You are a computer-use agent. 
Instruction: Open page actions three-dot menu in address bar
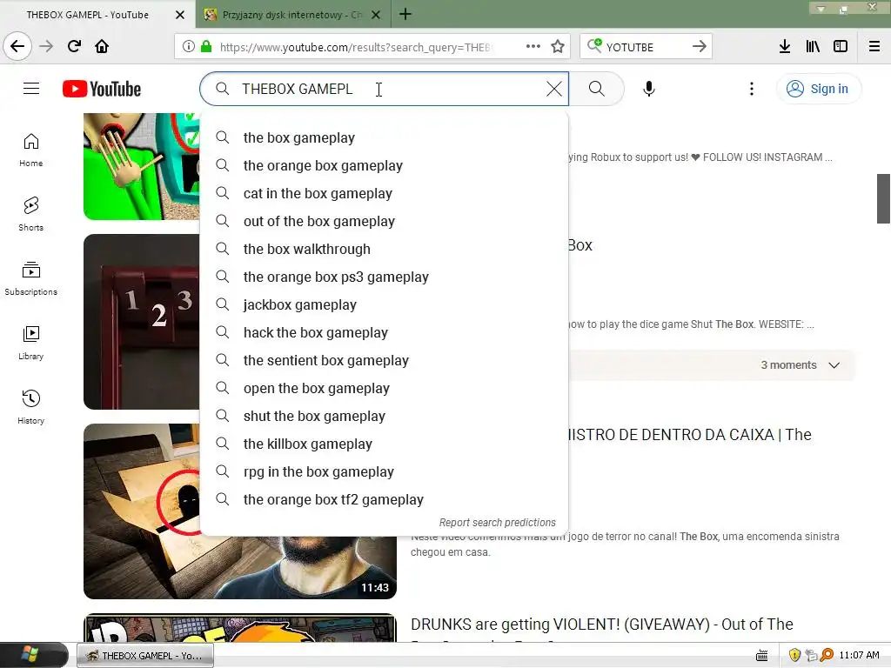tap(533, 47)
